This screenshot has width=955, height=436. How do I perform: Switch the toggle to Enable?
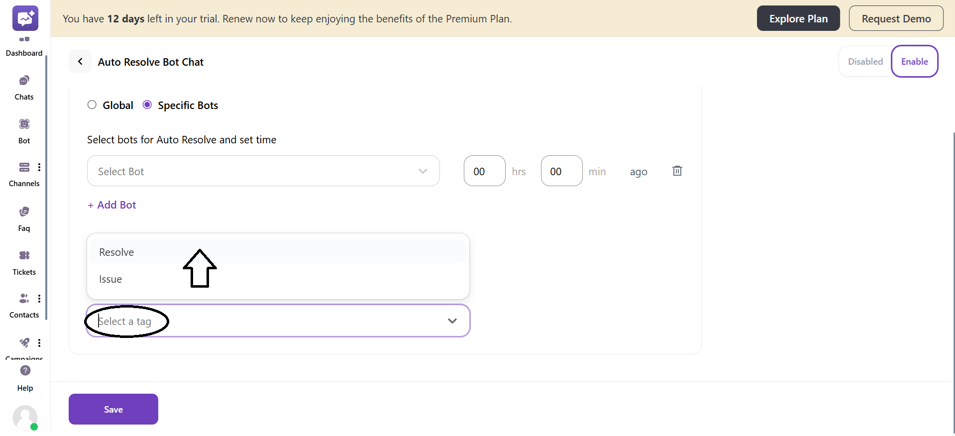coord(914,61)
